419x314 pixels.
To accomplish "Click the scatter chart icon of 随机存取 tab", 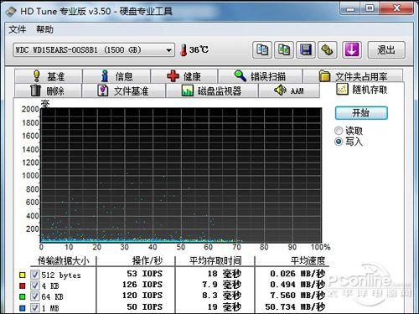I will [342, 90].
